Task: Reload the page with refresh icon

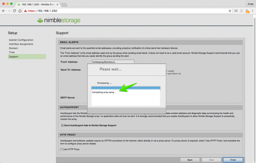Action: pyautogui.click(x=14, y=11)
